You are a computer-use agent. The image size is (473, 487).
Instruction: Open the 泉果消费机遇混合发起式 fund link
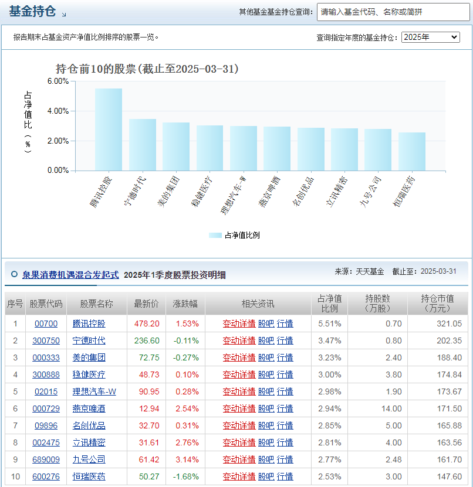coord(70,275)
